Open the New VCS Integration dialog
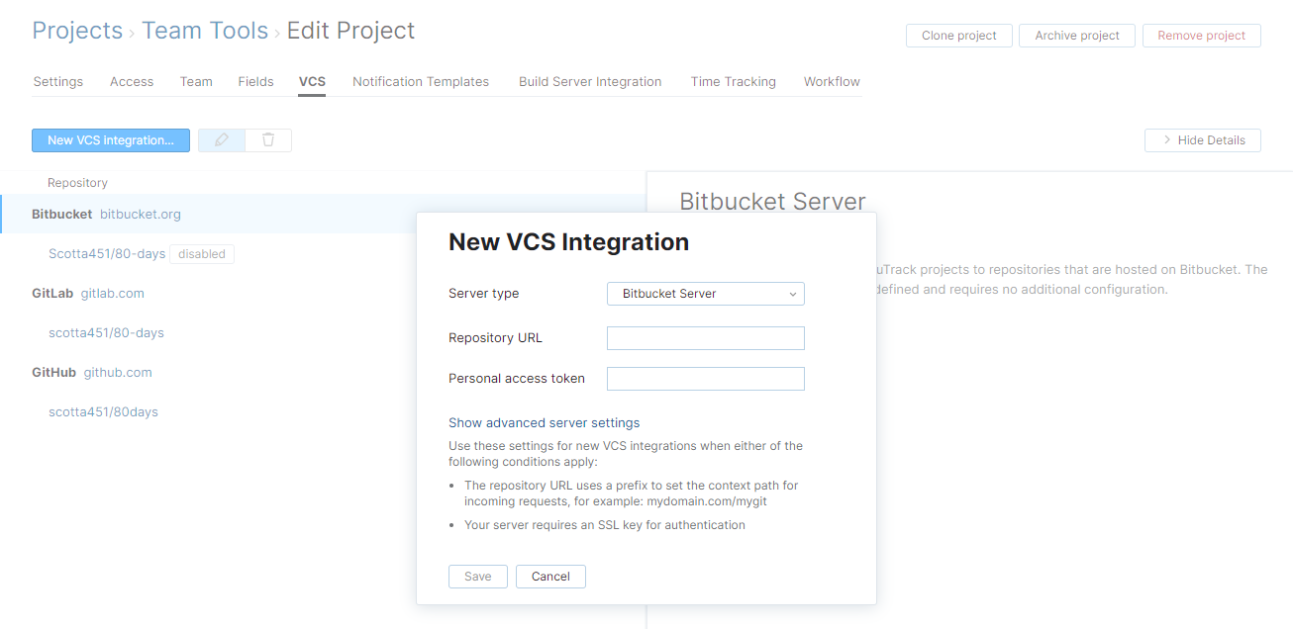The height and width of the screenshot is (629, 1293). pyautogui.click(x=110, y=139)
